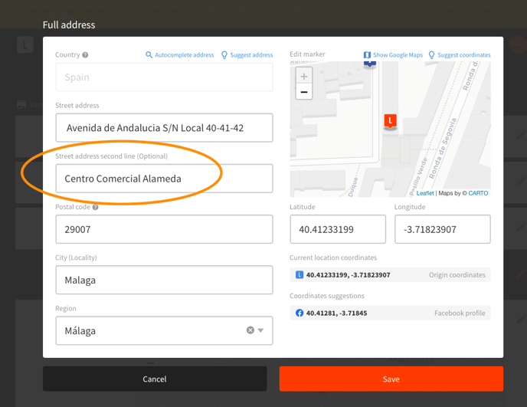Click the map zoom in plus button

304,77
